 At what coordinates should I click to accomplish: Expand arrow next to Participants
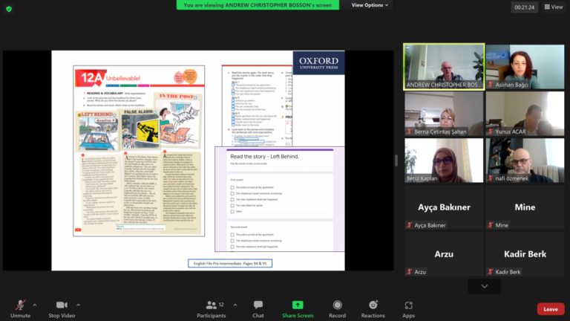tap(235, 305)
